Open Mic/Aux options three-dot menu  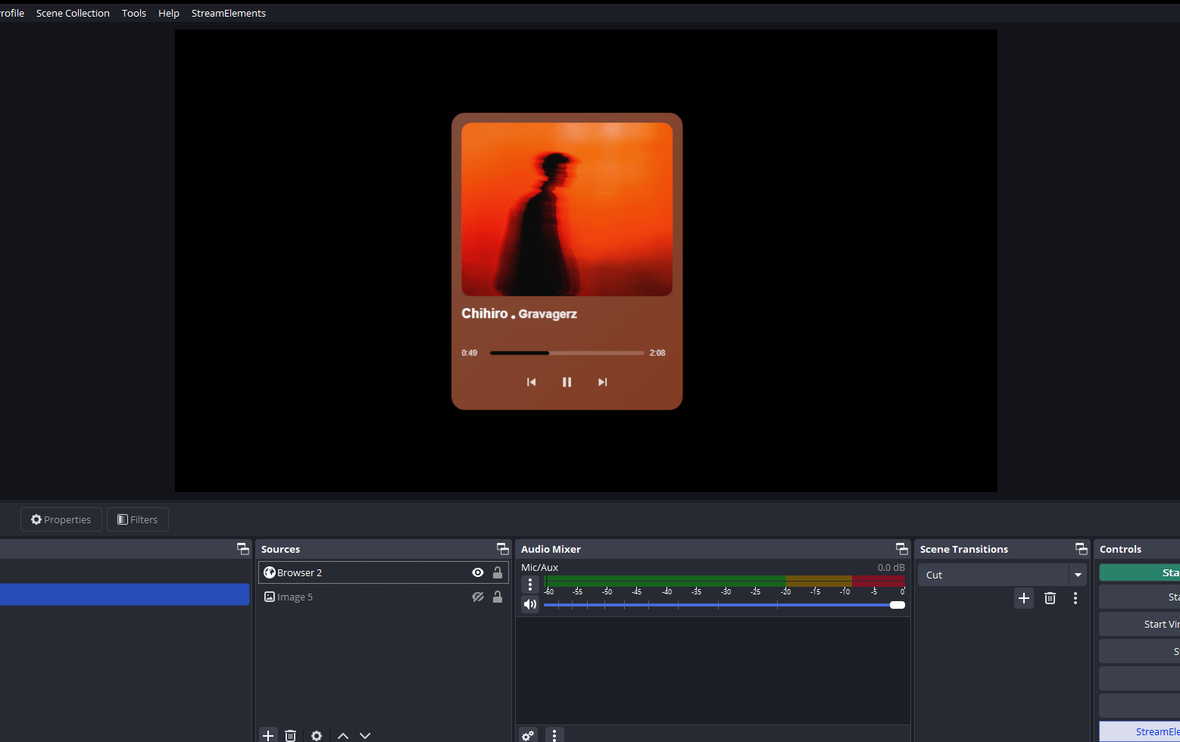tap(530, 585)
